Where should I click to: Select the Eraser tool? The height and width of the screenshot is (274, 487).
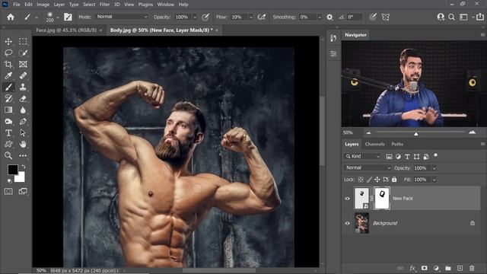[23, 98]
